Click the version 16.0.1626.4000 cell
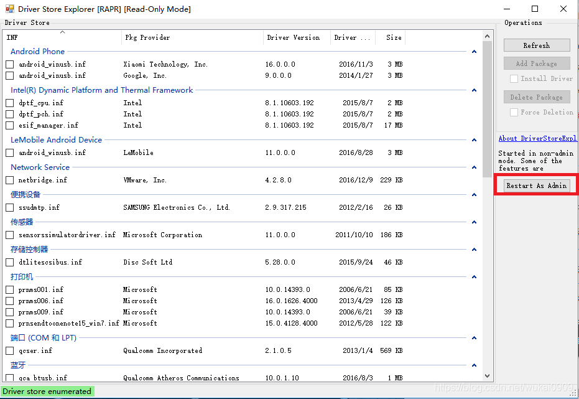This screenshot has width=579, height=399. coord(291,301)
